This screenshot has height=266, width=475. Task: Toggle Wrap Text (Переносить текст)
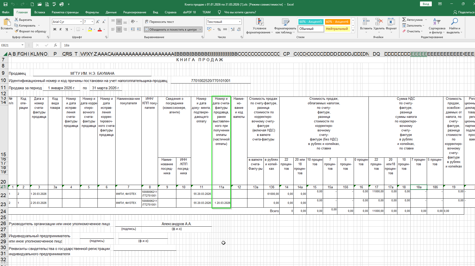[159, 22]
